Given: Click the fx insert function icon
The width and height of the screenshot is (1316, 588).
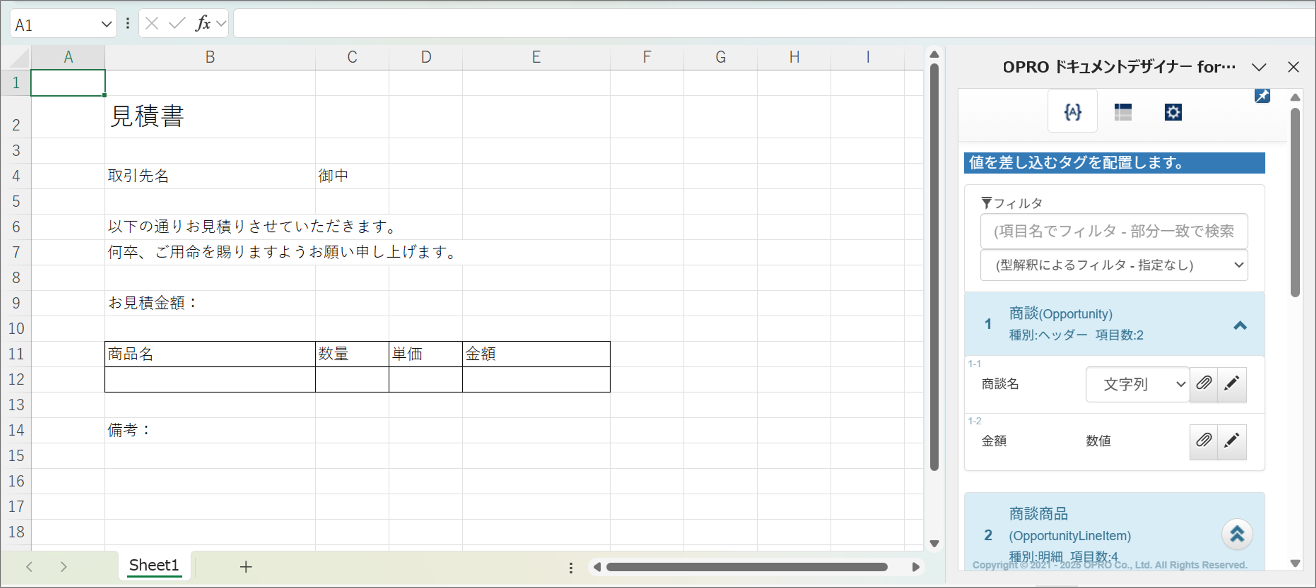Looking at the screenshot, I should (203, 23).
